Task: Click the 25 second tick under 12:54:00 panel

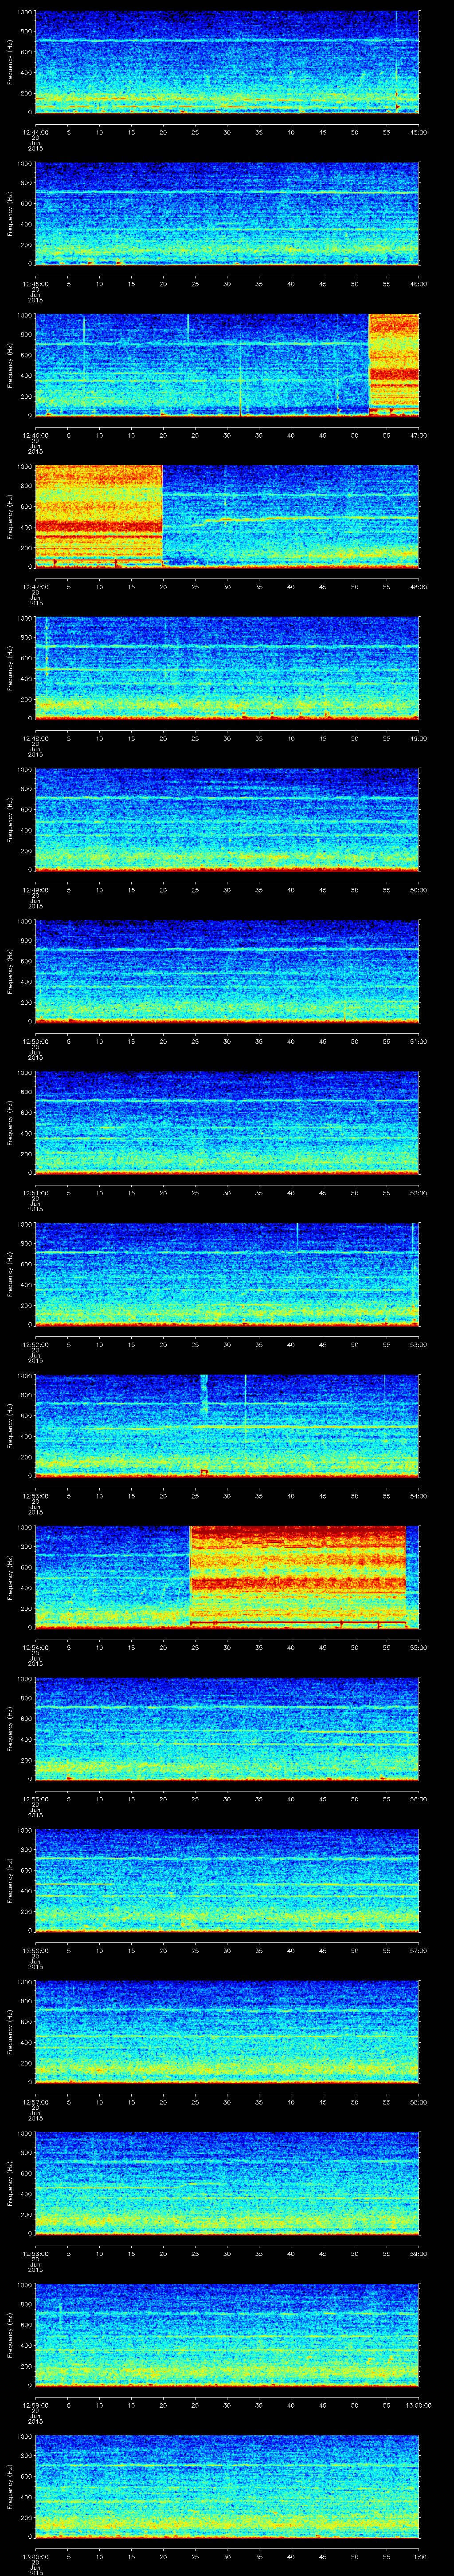Action: pos(195,1647)
